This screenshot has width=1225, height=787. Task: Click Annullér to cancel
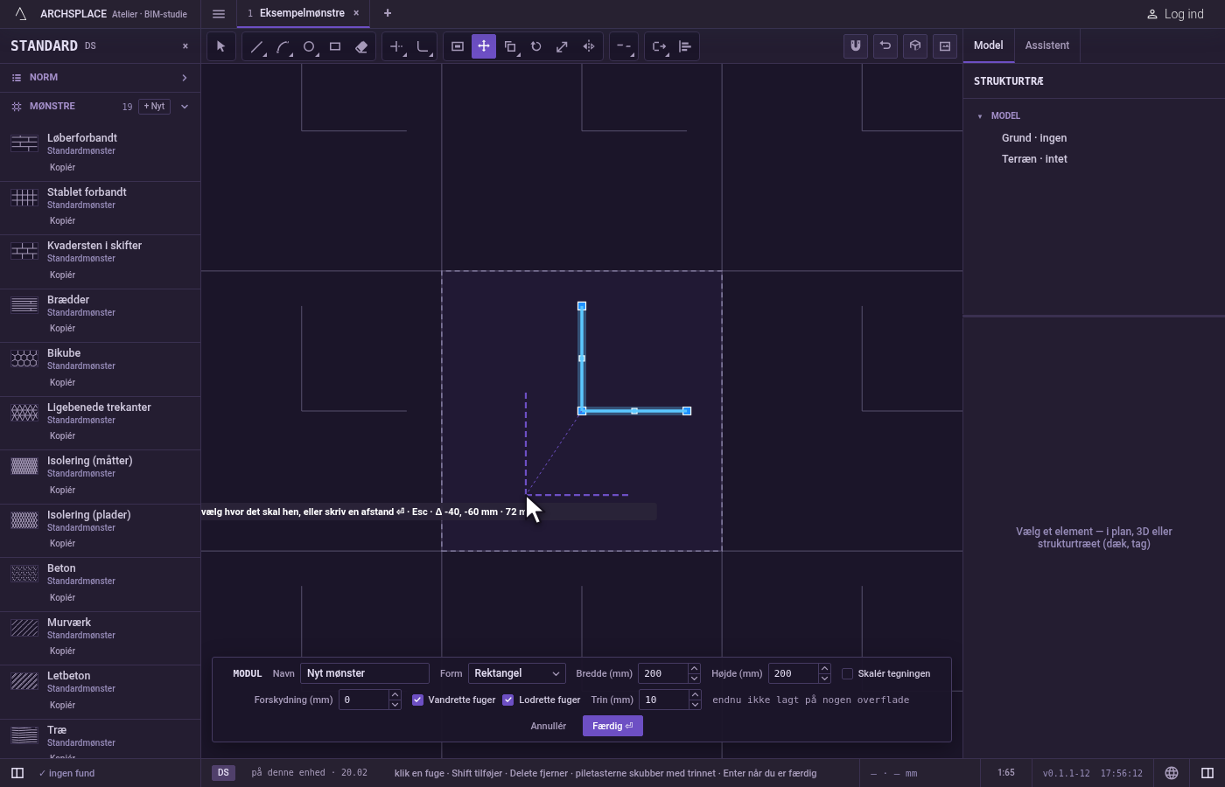pos(549,726)
